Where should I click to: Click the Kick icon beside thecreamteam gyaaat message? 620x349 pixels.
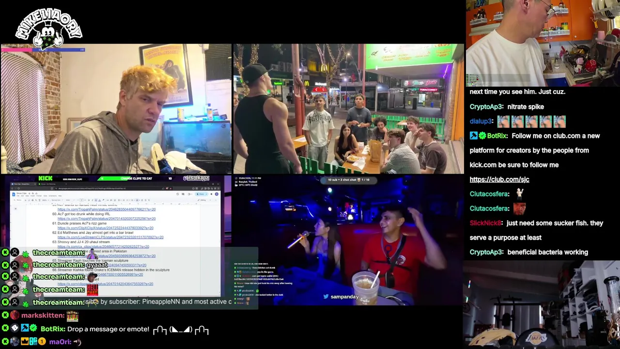5,265
